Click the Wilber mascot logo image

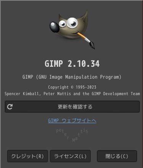point(72,30)
